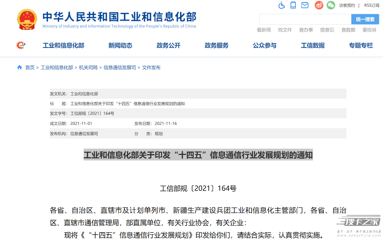Open the 工信数据 menu
The image size is (383, 247).
tap(313, 46)
